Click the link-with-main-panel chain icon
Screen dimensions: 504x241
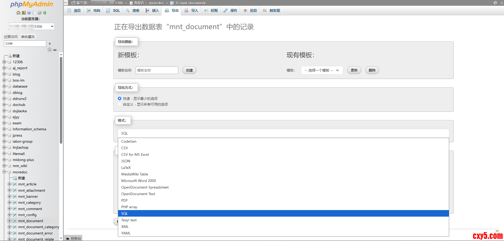click(55, 50)
